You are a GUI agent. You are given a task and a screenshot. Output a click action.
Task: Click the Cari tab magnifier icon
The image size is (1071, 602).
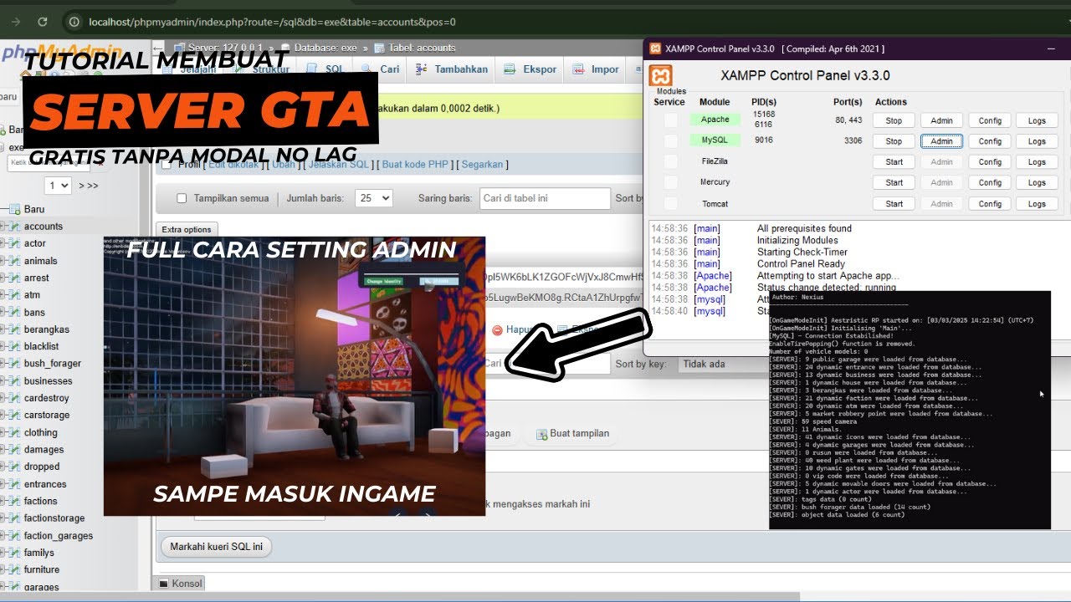368,69
